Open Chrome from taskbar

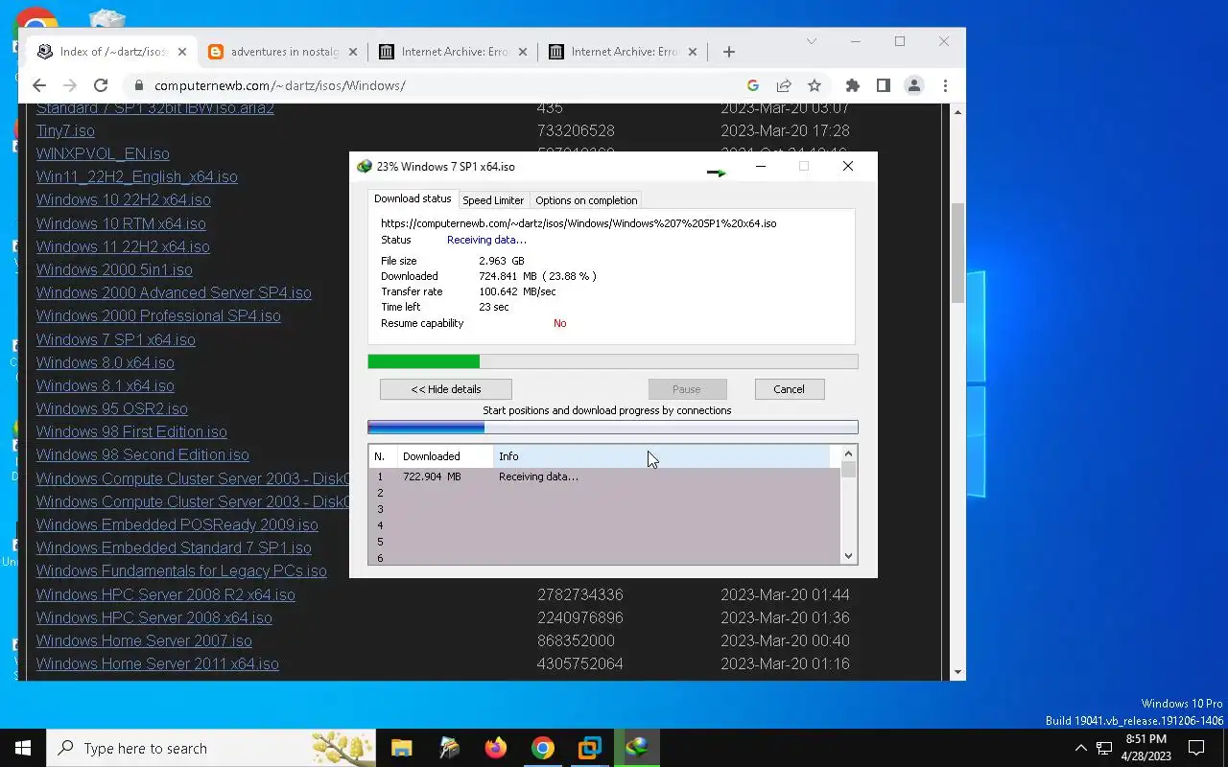[x=543, y=748]
